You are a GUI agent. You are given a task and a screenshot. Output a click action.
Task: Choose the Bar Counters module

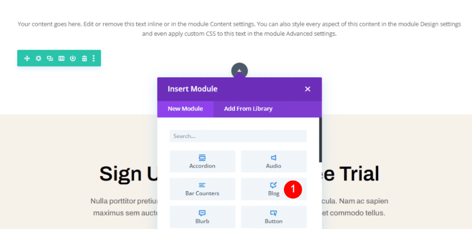[202, 189]
